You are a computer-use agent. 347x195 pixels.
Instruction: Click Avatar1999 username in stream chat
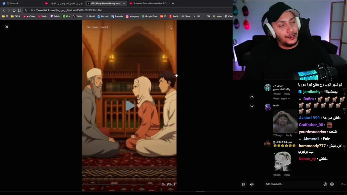309,118
